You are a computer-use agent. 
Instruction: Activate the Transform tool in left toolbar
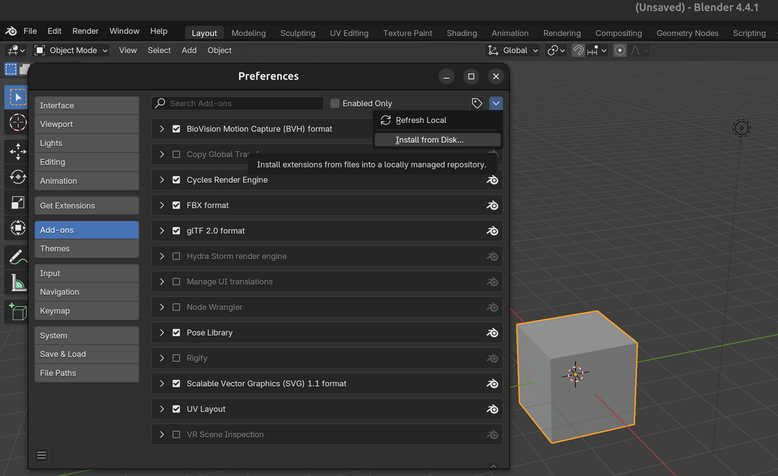pyautogui.click(x=18, y=227)
